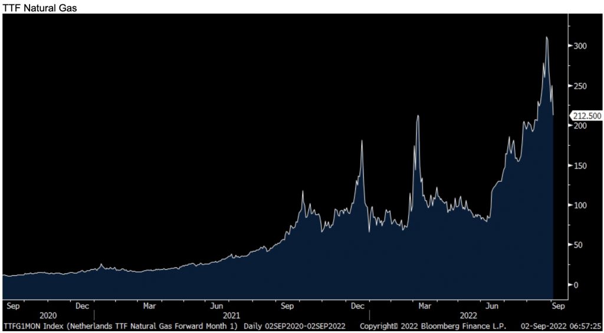Click the chart's highest peak above 300
This screenshot has width=604, height=333.
click(x=547, y=38)
